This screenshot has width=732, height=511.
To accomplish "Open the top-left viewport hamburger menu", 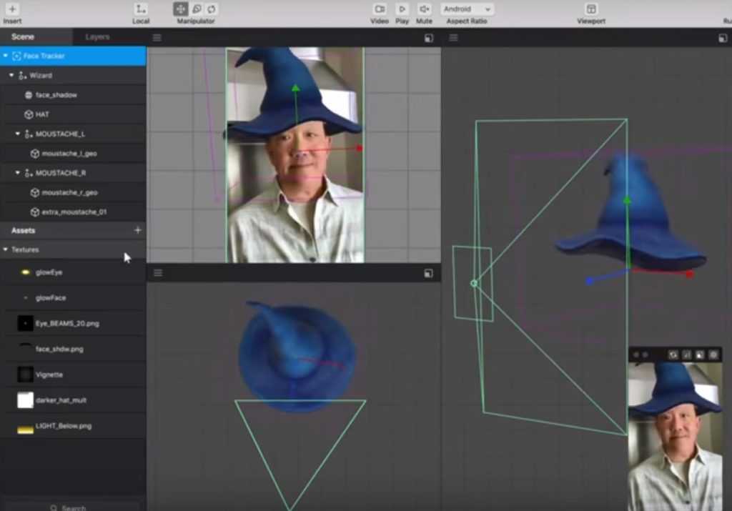I will pos(157,38).
